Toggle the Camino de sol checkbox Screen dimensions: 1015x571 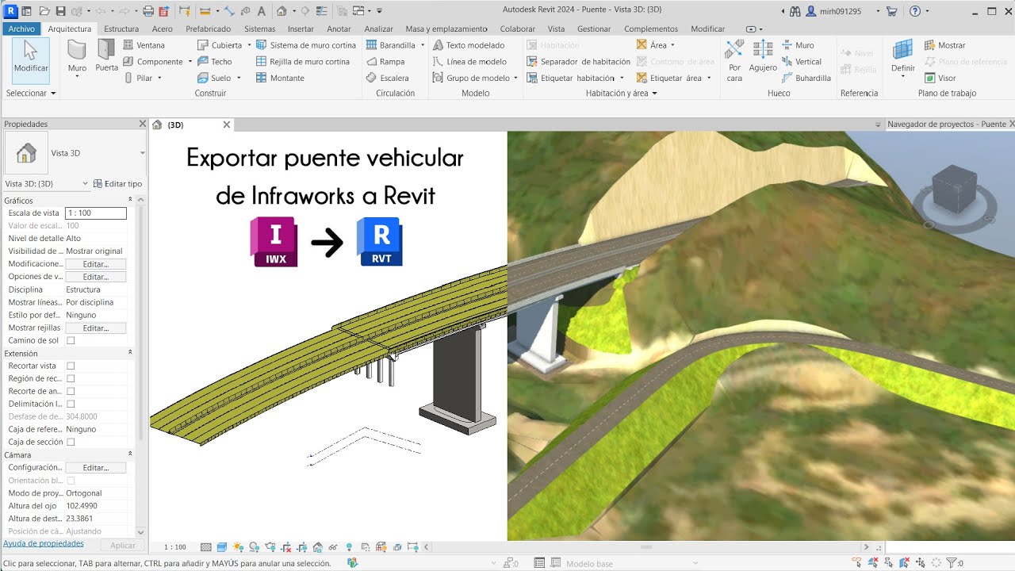(71, 340)
